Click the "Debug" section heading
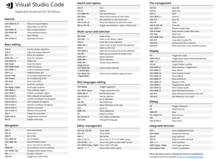217x159 pixels. (x=154, y=102)
